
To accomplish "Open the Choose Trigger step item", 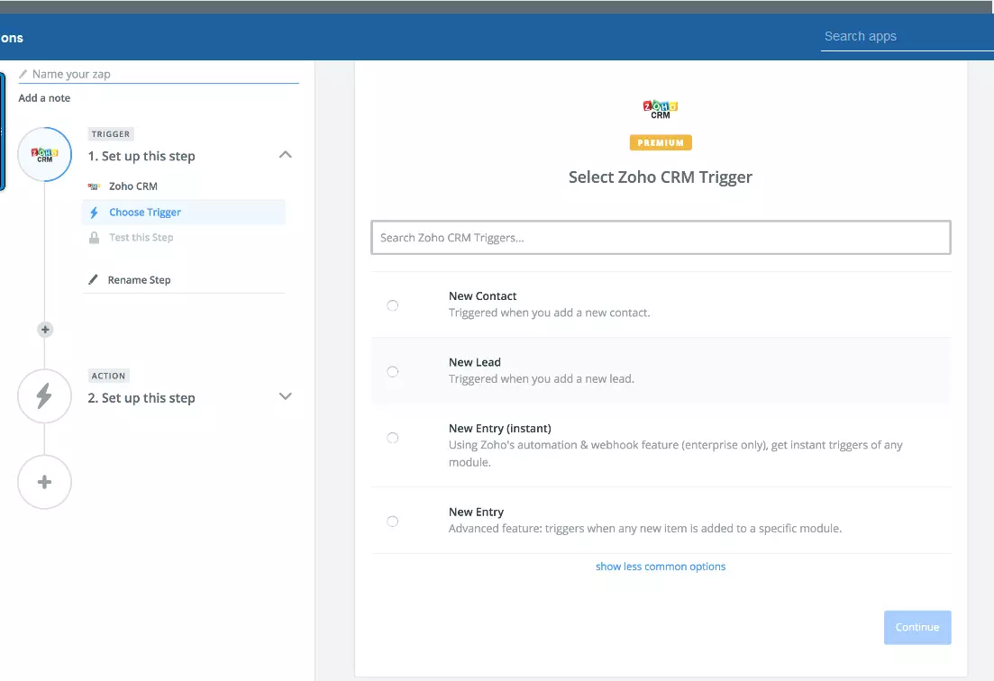I will pyautogui.click(x=145, y=213).
